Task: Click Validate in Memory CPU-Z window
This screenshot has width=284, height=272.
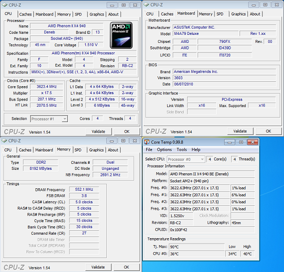Action: [98, 267]
